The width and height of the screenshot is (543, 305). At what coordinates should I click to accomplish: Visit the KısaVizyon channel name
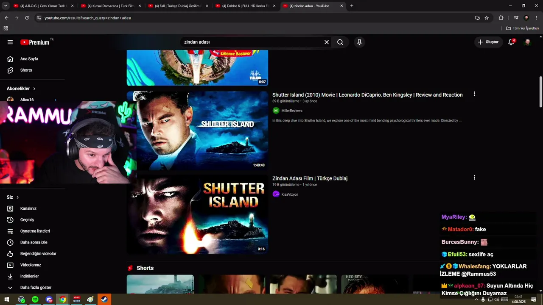click(290, 194)
